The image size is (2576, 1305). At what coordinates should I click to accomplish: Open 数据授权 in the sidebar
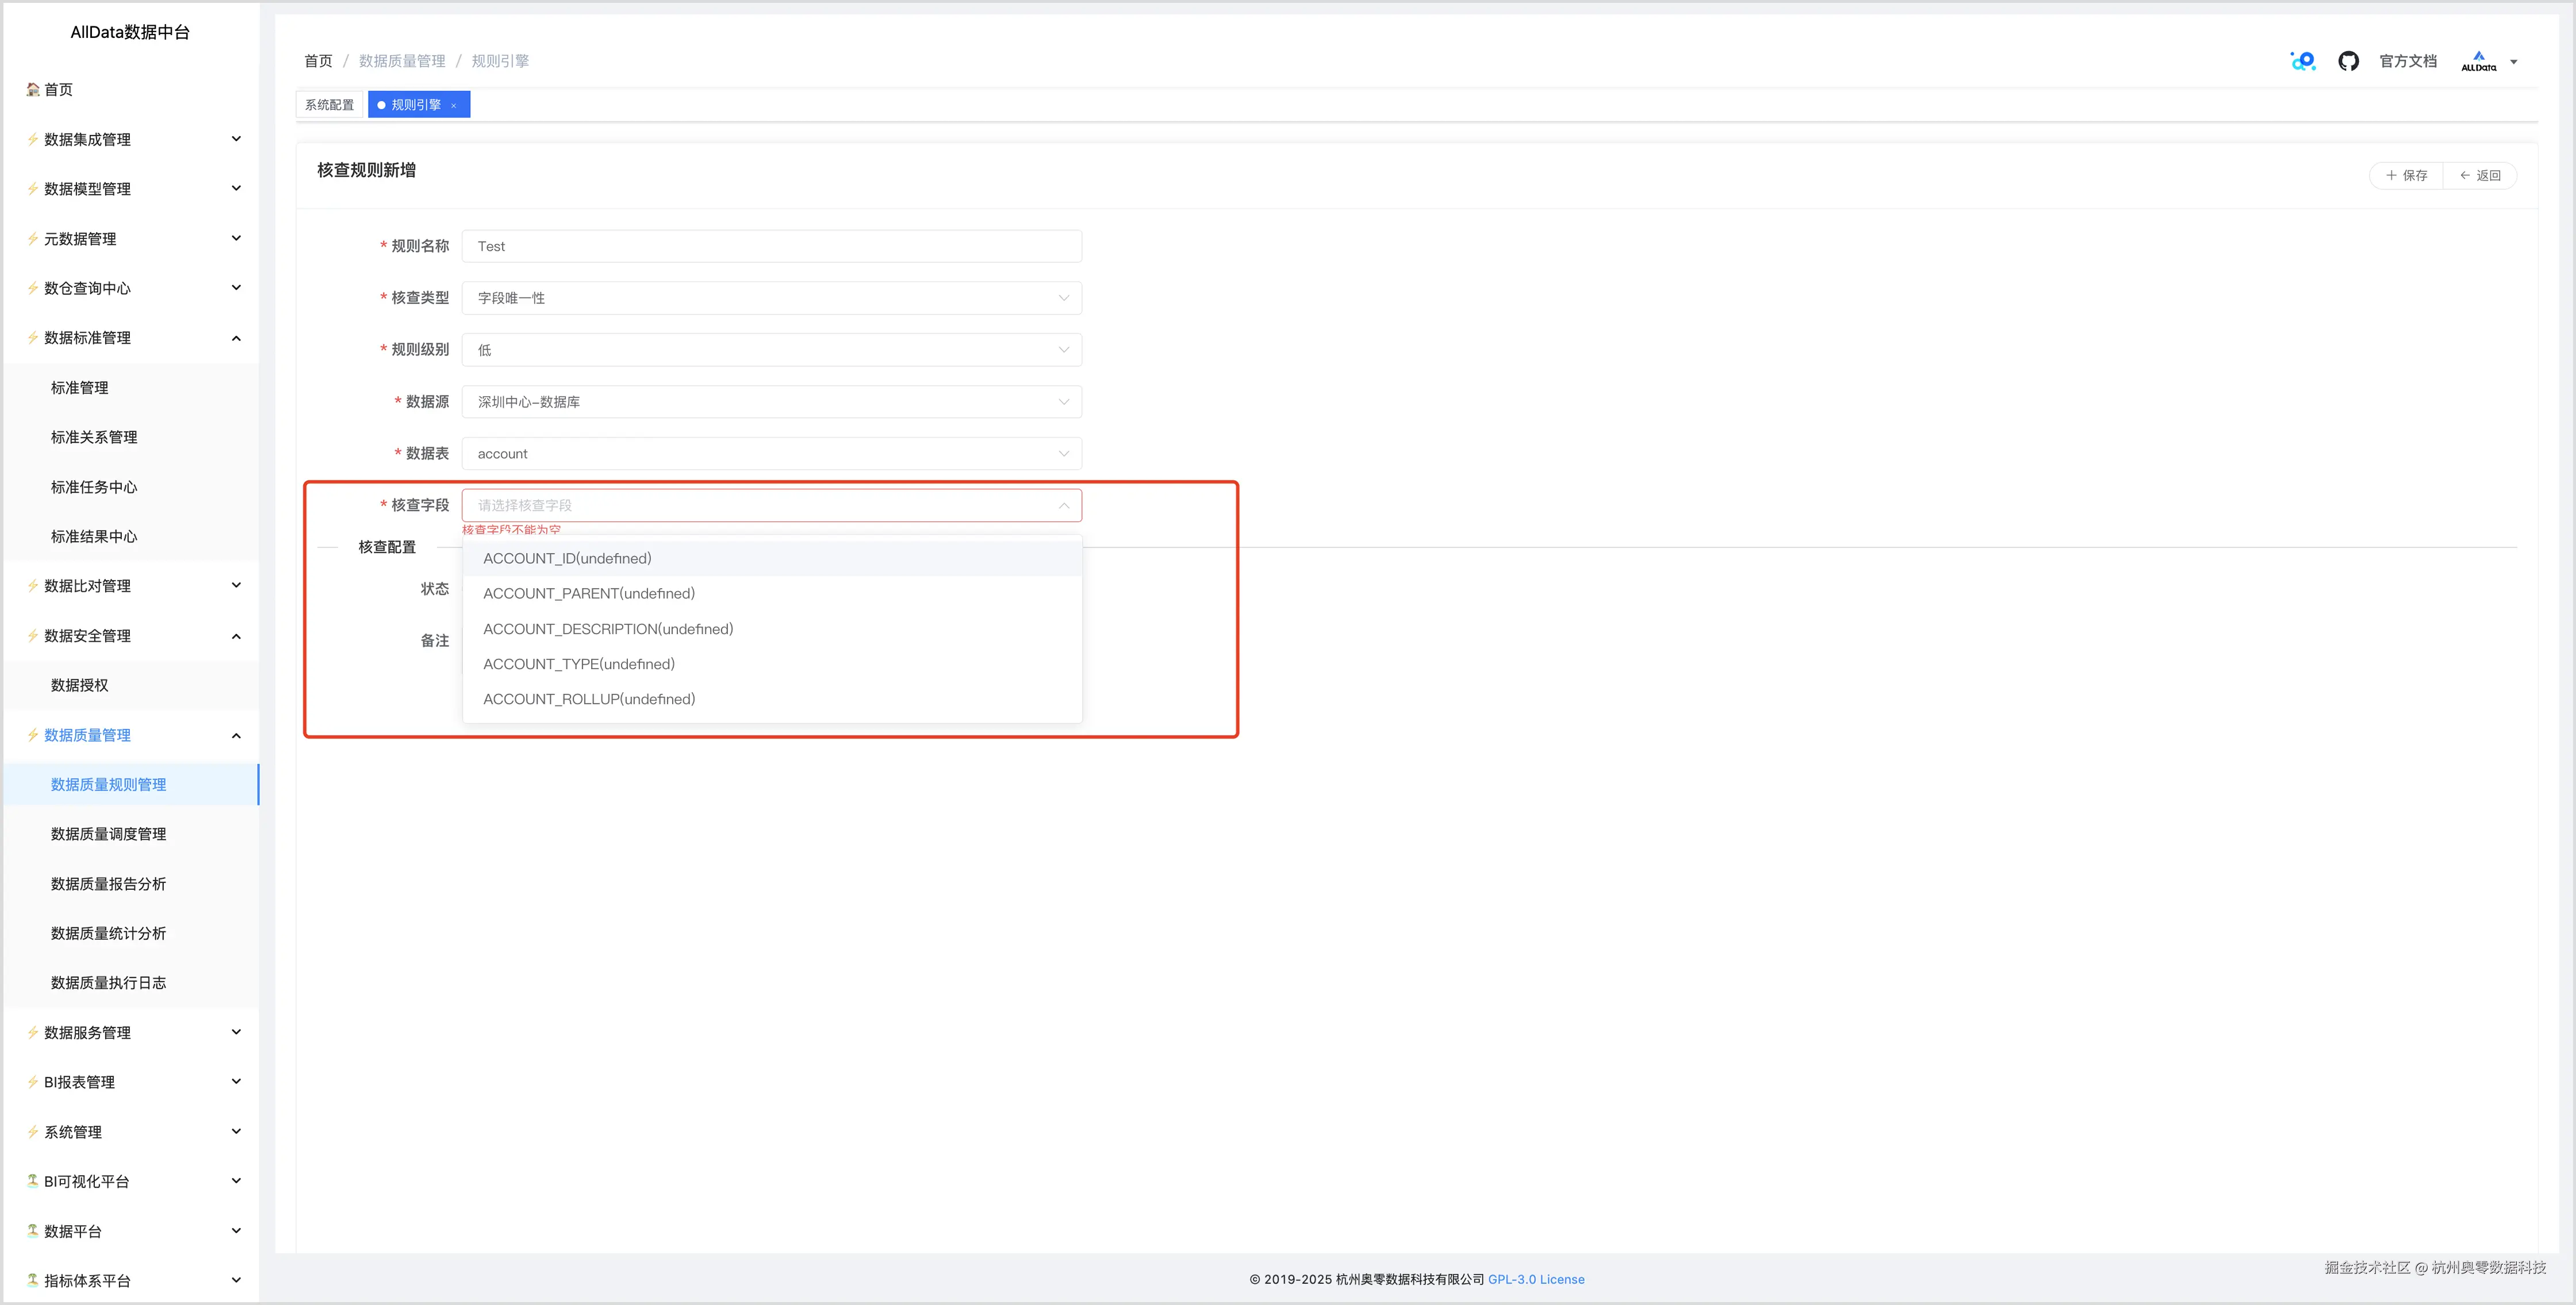(130, 685)
